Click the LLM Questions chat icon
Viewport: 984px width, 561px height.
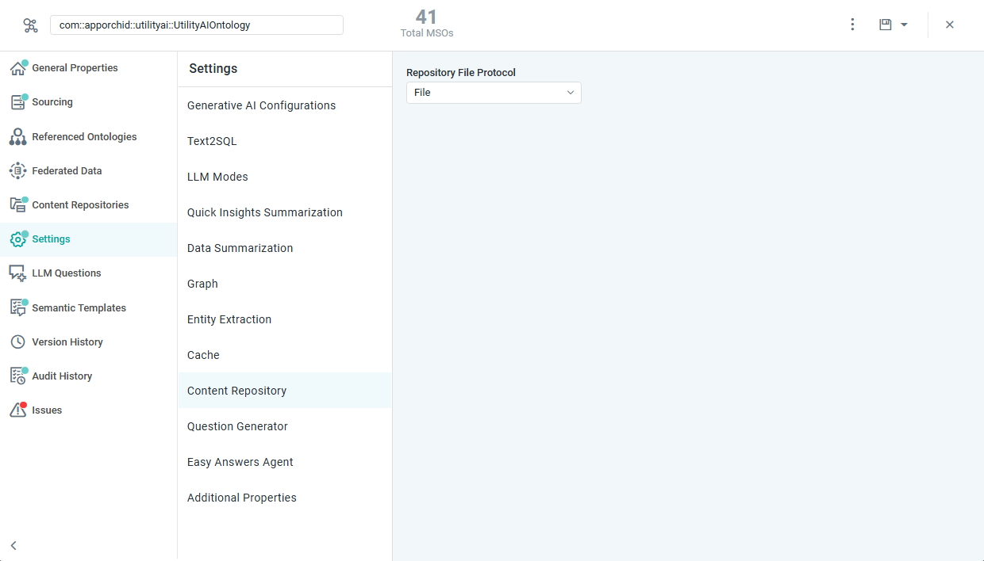[x=17, y=273]
